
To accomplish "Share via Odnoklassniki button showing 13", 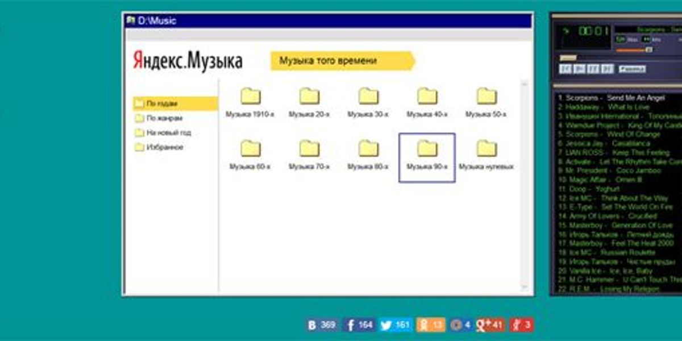I will point(431,325).
